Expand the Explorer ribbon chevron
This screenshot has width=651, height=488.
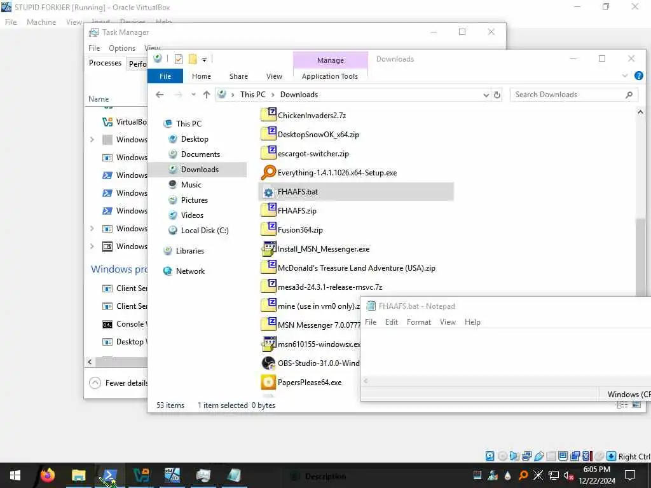tap(625, 76)
